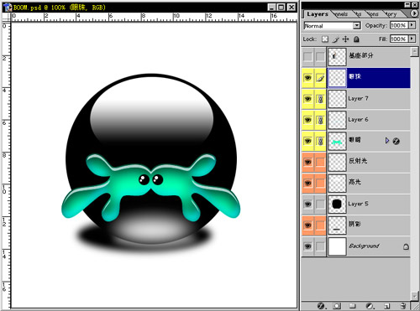Click the add layer mask icon
420x311 pixels.
337,306
